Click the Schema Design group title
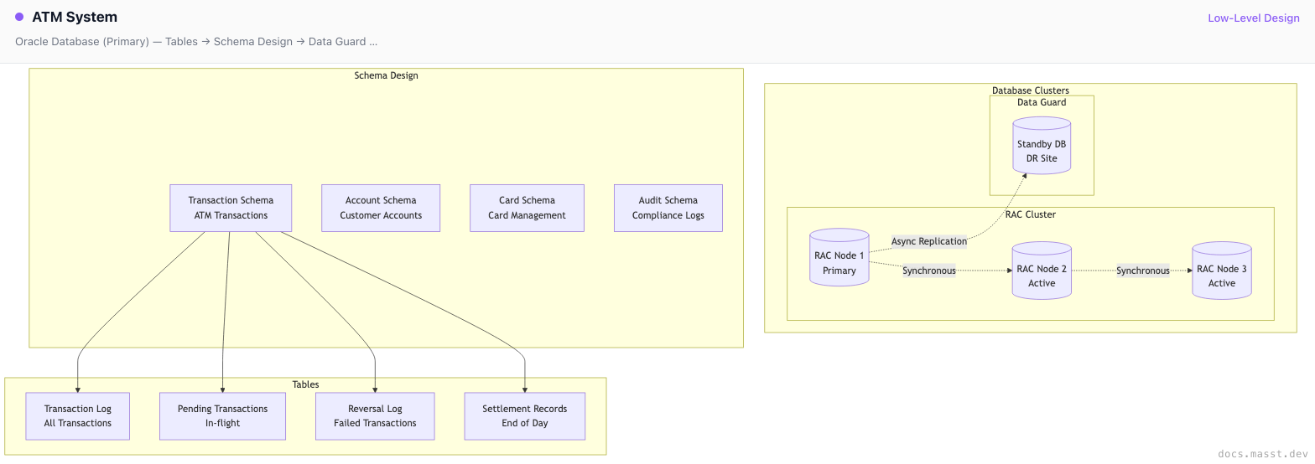Screen dimensions: 1315x464 (387, 75)
